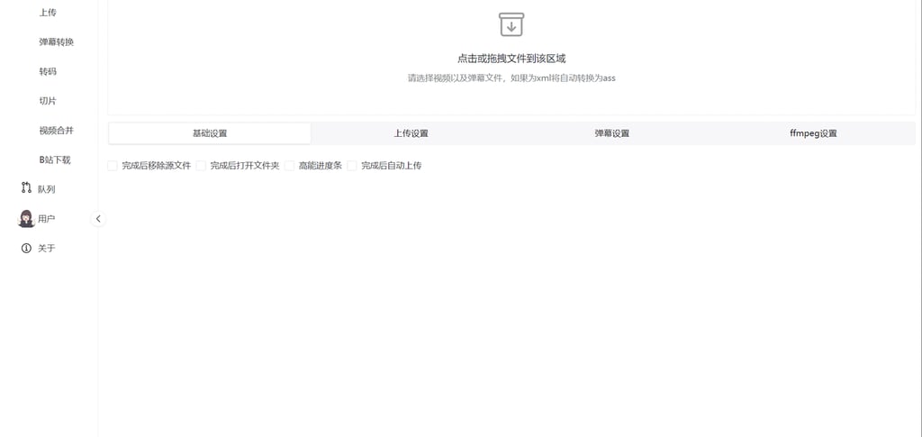Toggle the 高能进度条 checkbox
This screenshot has height=437, width=922.
point(289,166)
